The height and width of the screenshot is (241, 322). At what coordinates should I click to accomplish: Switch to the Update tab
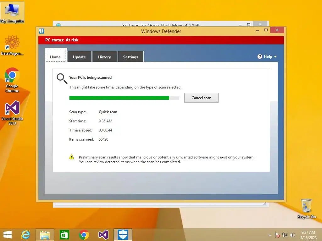[x=80, y=56]
